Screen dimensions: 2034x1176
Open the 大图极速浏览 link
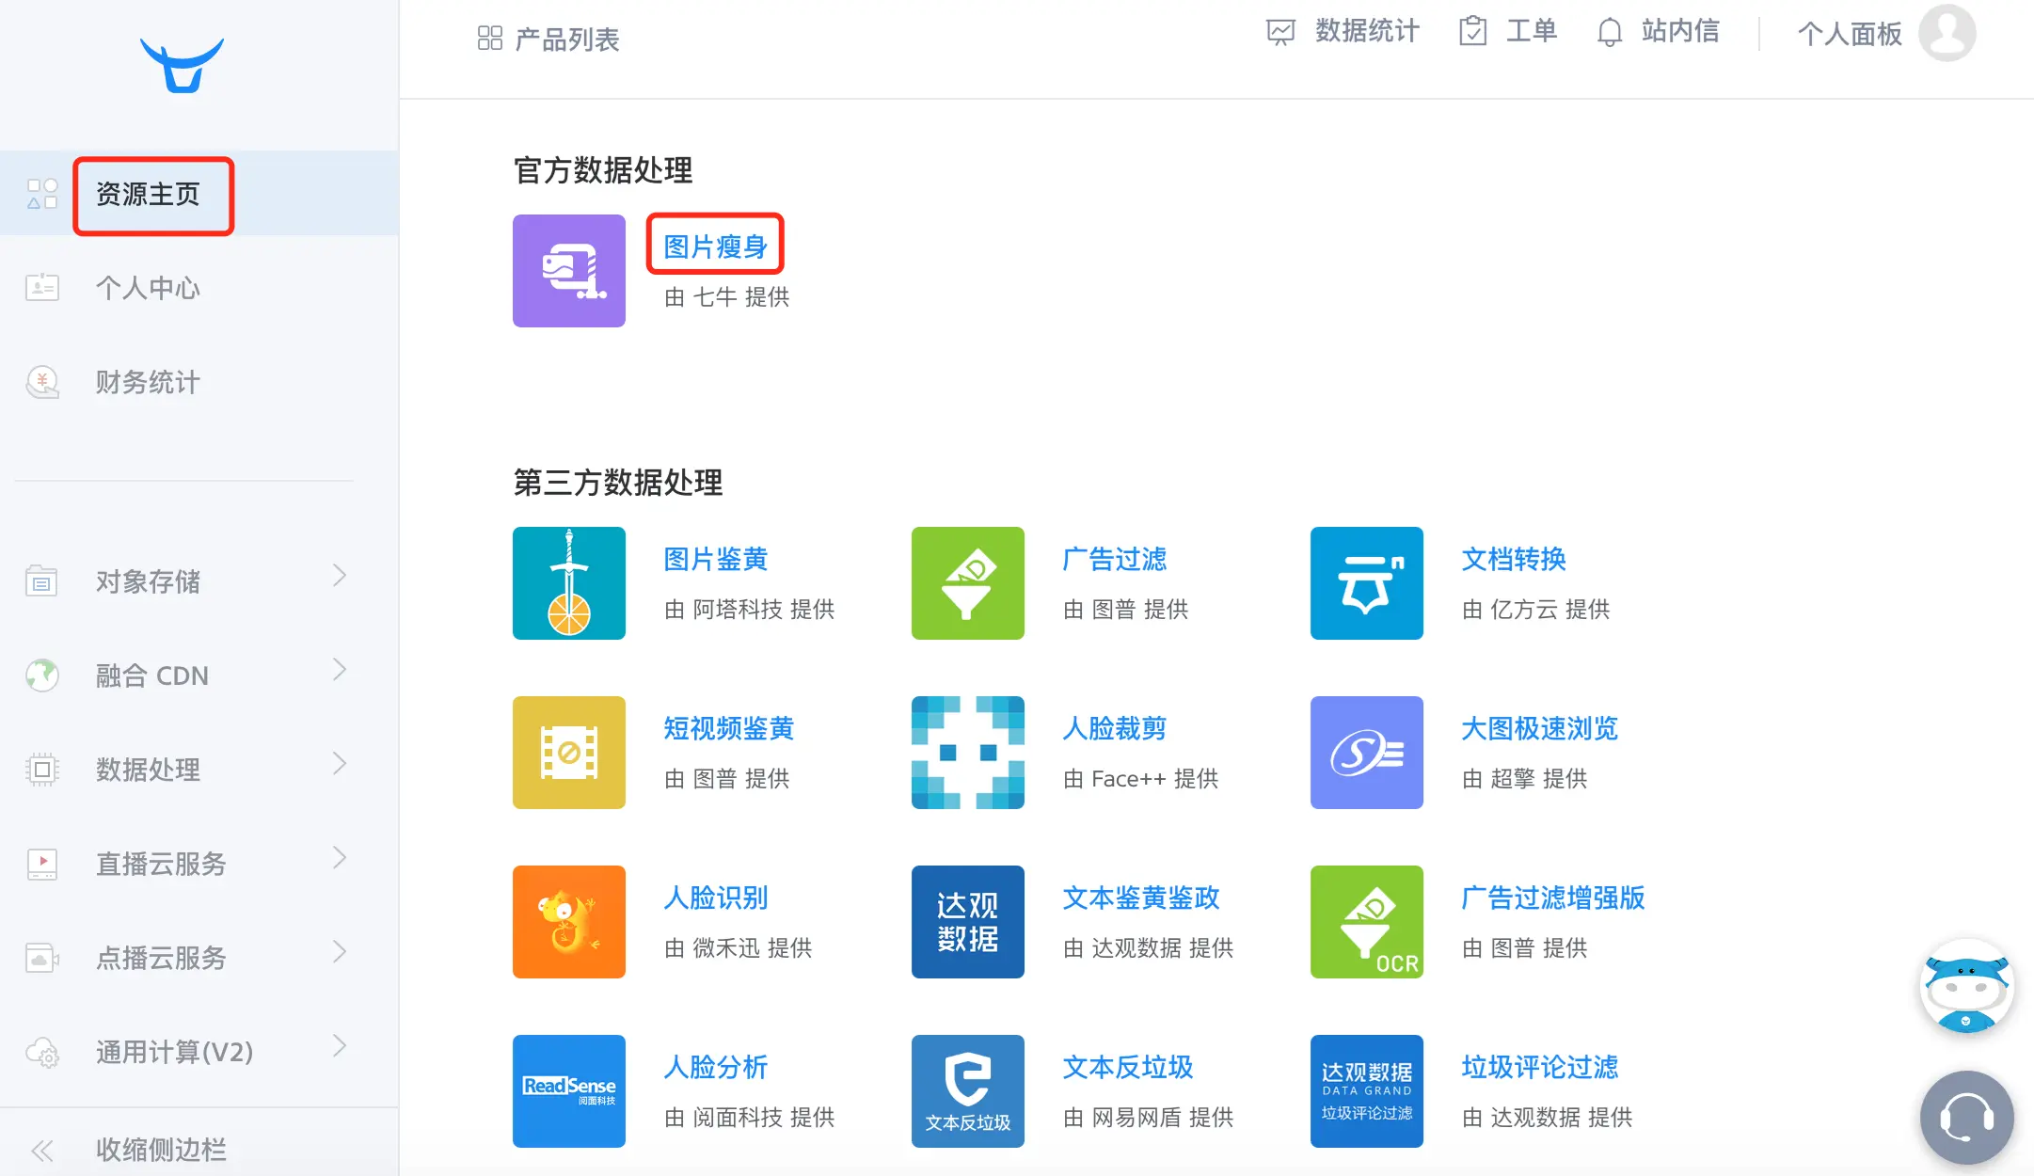pyautogui.click(x=1539, y=728)
